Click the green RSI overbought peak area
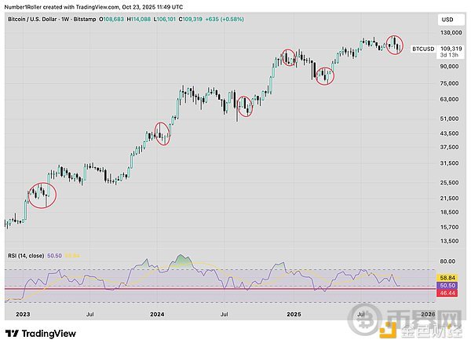The width and height of the screenshot is (471, 347). tap(182, 261)
